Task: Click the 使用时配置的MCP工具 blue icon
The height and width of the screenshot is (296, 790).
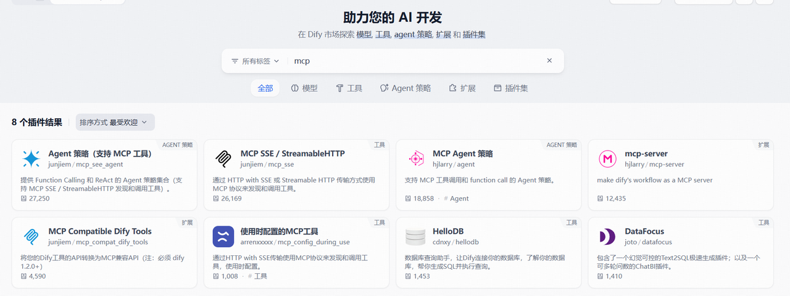Action: (x=223, y=237)
